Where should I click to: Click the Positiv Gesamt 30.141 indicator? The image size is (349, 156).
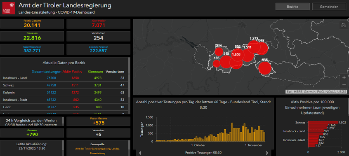(x=32, y=24)
